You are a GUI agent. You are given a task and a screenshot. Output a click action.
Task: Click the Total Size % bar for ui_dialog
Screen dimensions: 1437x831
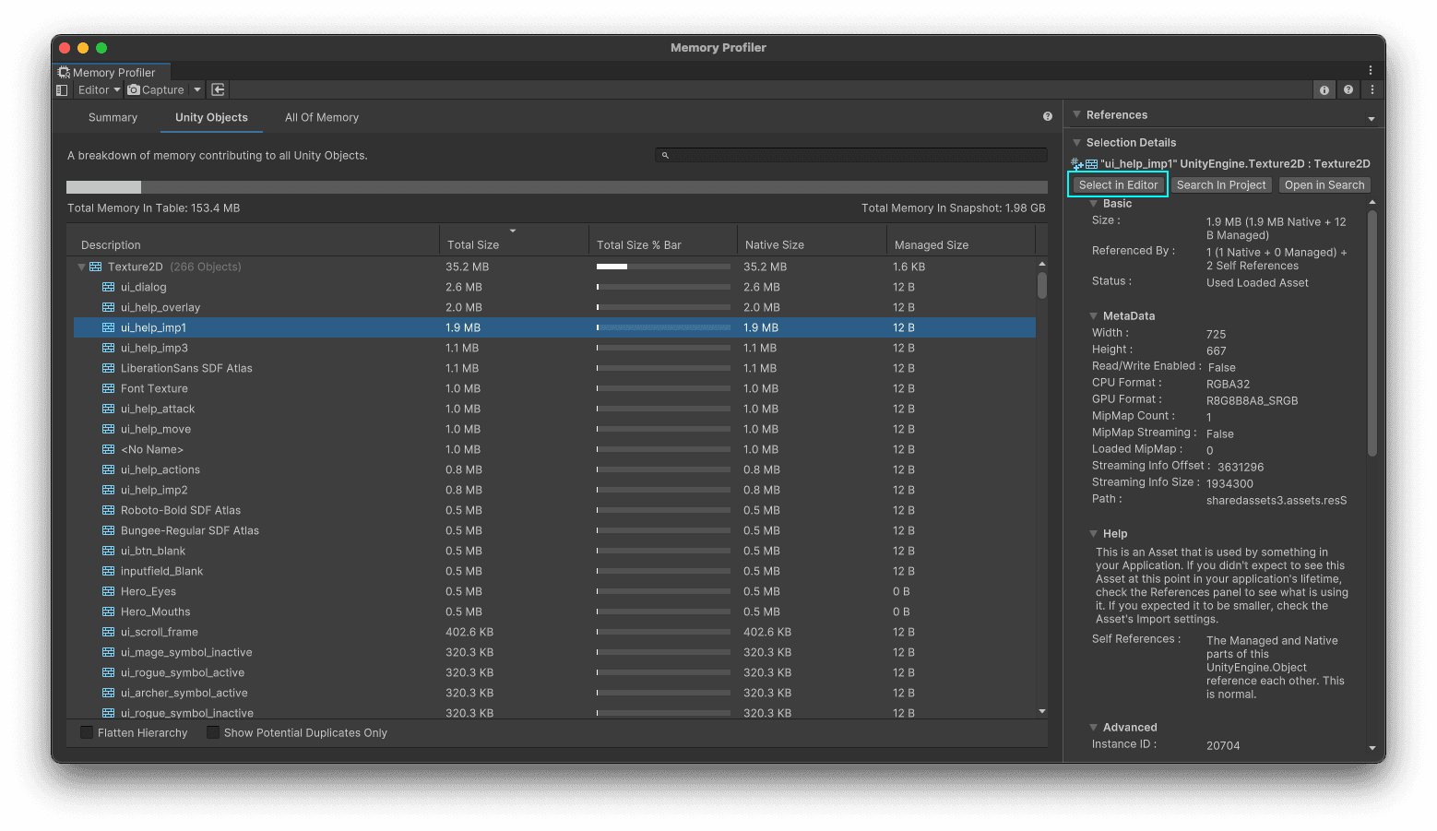click(x=662, y=287)
